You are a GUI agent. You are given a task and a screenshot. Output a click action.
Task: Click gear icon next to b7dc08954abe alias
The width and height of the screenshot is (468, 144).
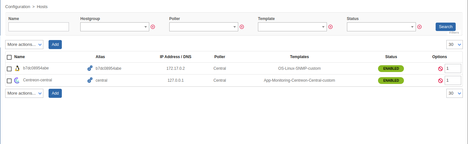90,68
